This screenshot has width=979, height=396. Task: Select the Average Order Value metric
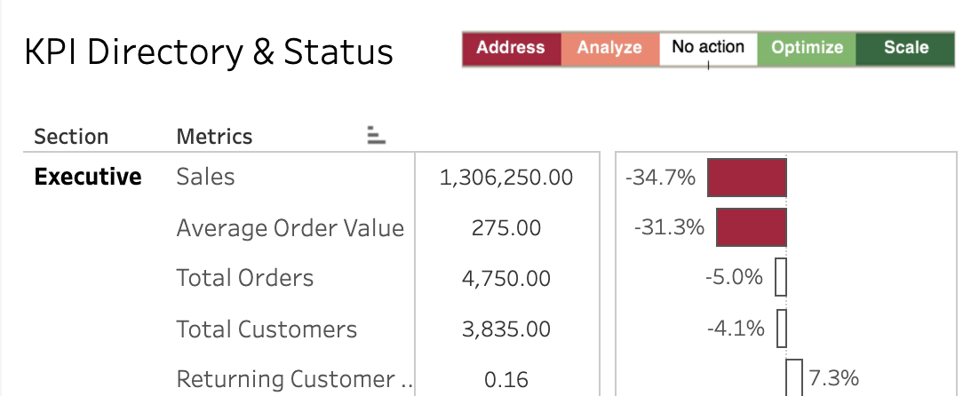[x=291, y=228]
